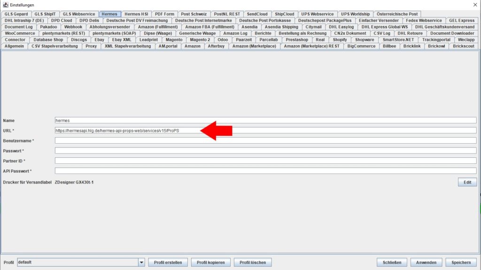Select the Brickscout tab
This screenshot has width=481, height=270.
[x=464, y=46]
